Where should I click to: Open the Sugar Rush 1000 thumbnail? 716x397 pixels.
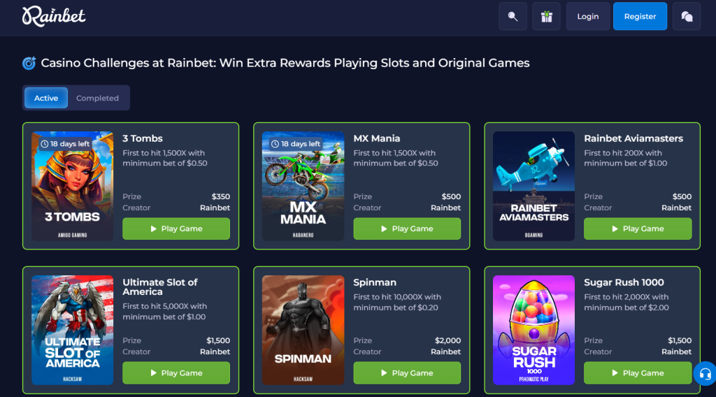point(534,330)
